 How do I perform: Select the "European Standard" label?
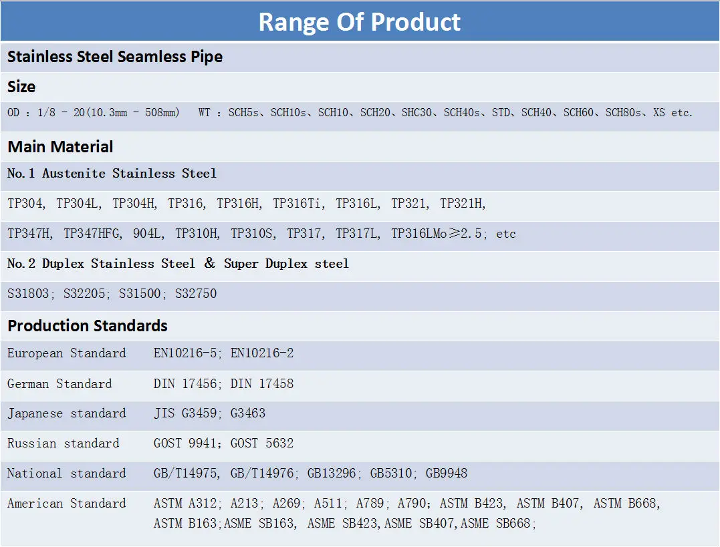[66, 353]
